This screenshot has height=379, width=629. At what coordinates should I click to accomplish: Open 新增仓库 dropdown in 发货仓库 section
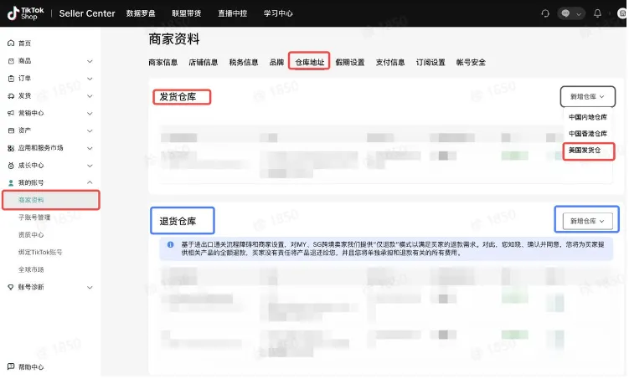pyautogui.click(x=588, y=96)
